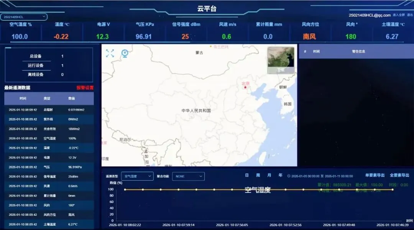This screenshot has width=414, height=230.
Task: Click the 运行设备 count row
Action: [x=49, y=65]
